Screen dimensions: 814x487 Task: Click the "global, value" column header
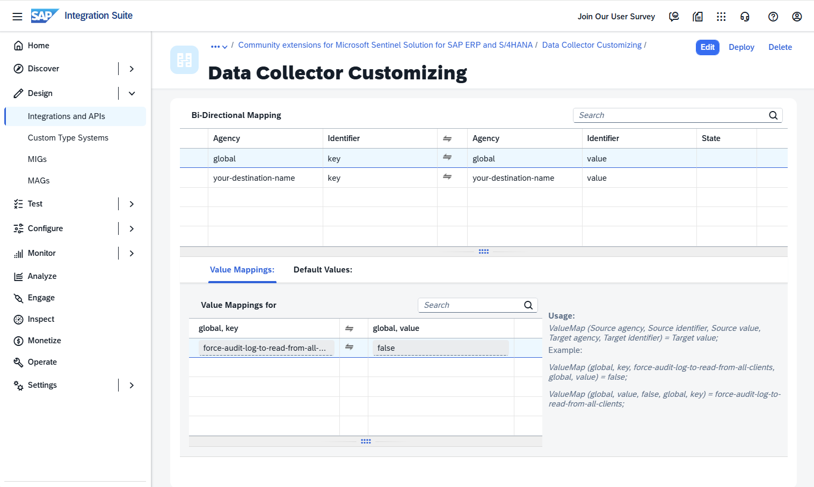pyautogui.click(x=441, y=328)
